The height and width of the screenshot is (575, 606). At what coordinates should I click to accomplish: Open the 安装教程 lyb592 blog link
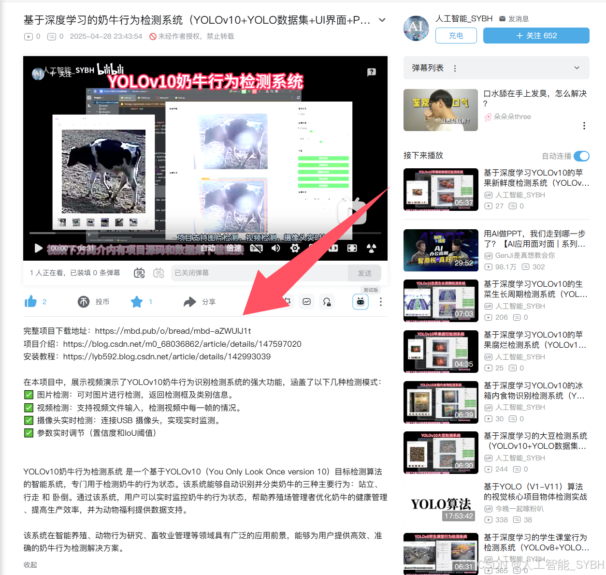[x=167, y=356]
